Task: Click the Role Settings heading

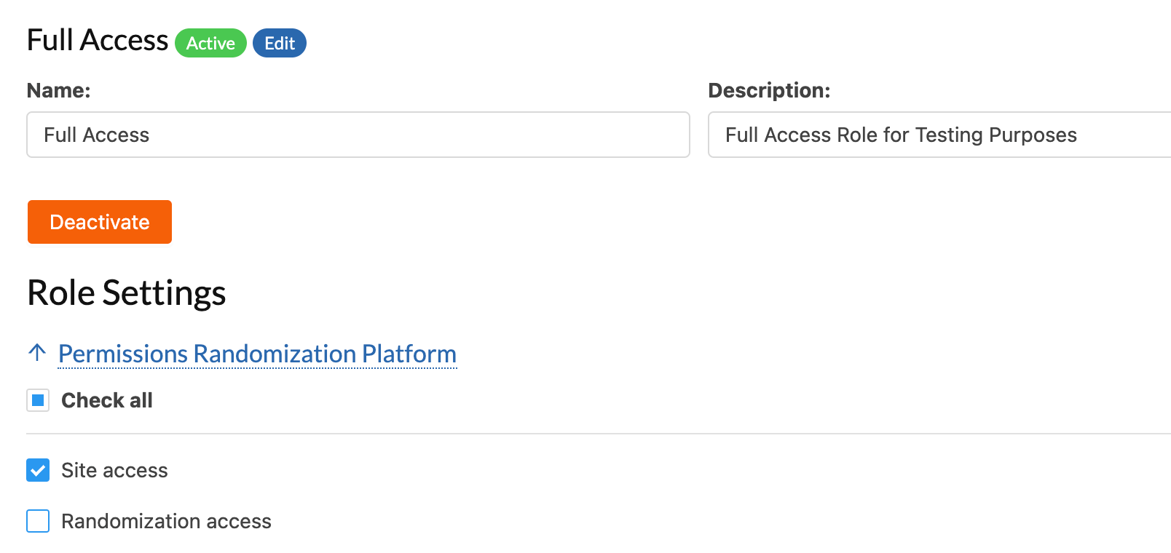Action: coord(127,293)
